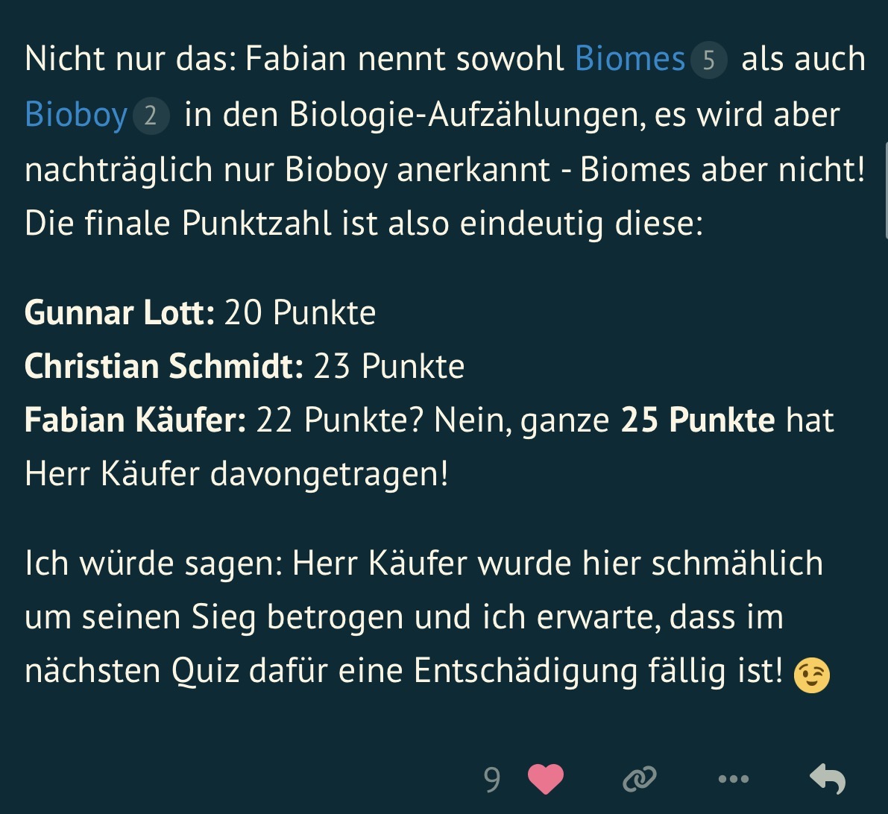Click the bold name Fabian Käufer
This screenshot has width=888, height=814.
coord(135,420)
